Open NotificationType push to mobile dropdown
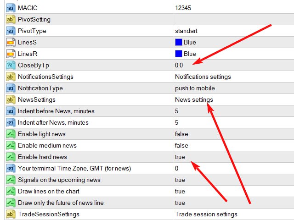This screenshot has width=294, height=220. pyautogui.click(x=195, y=88)
